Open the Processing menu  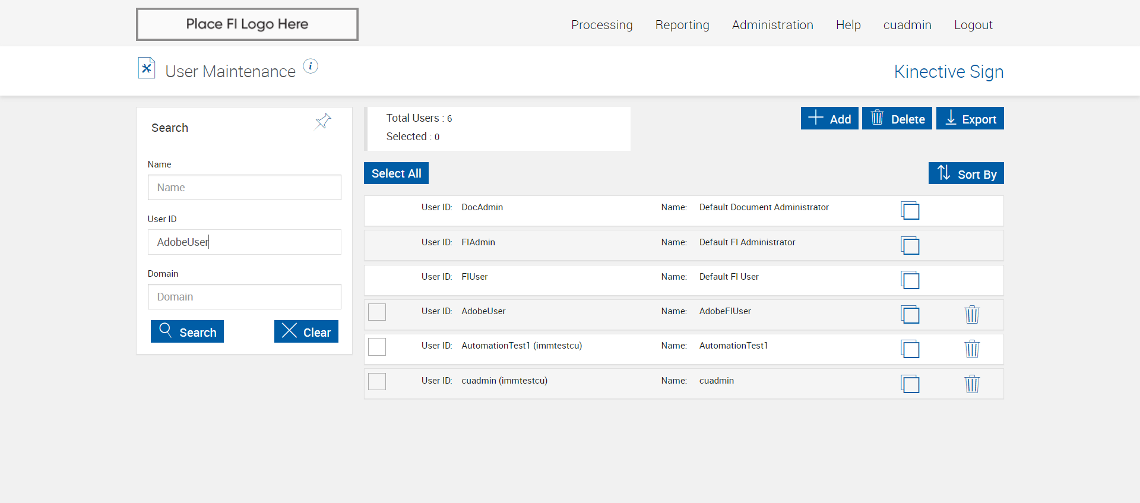[601, 25]
